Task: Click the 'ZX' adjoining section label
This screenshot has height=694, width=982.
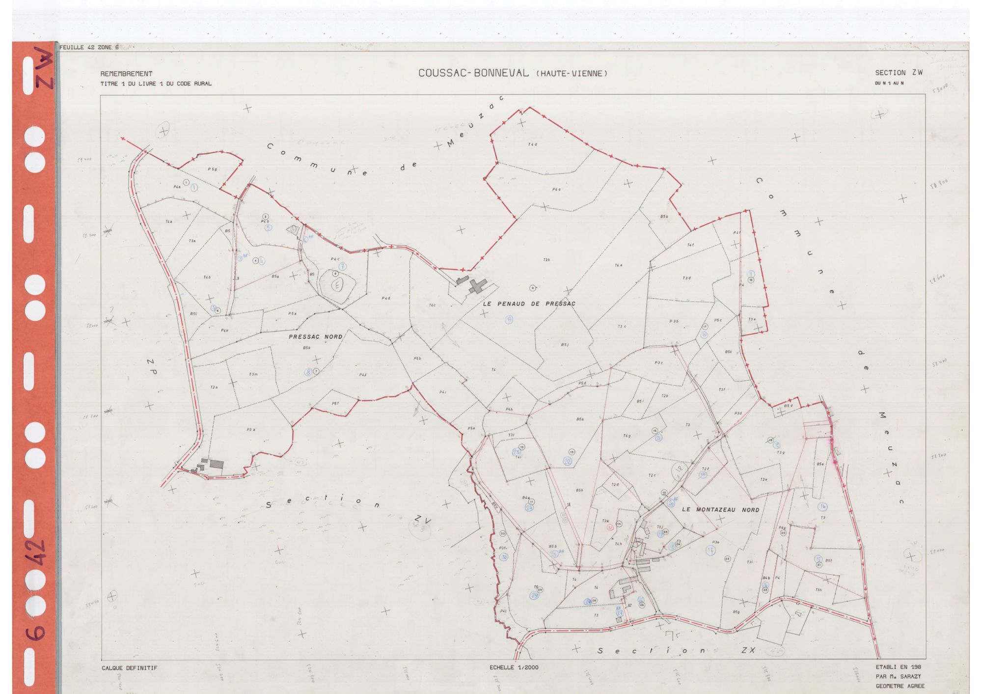Action: [748, 650]
